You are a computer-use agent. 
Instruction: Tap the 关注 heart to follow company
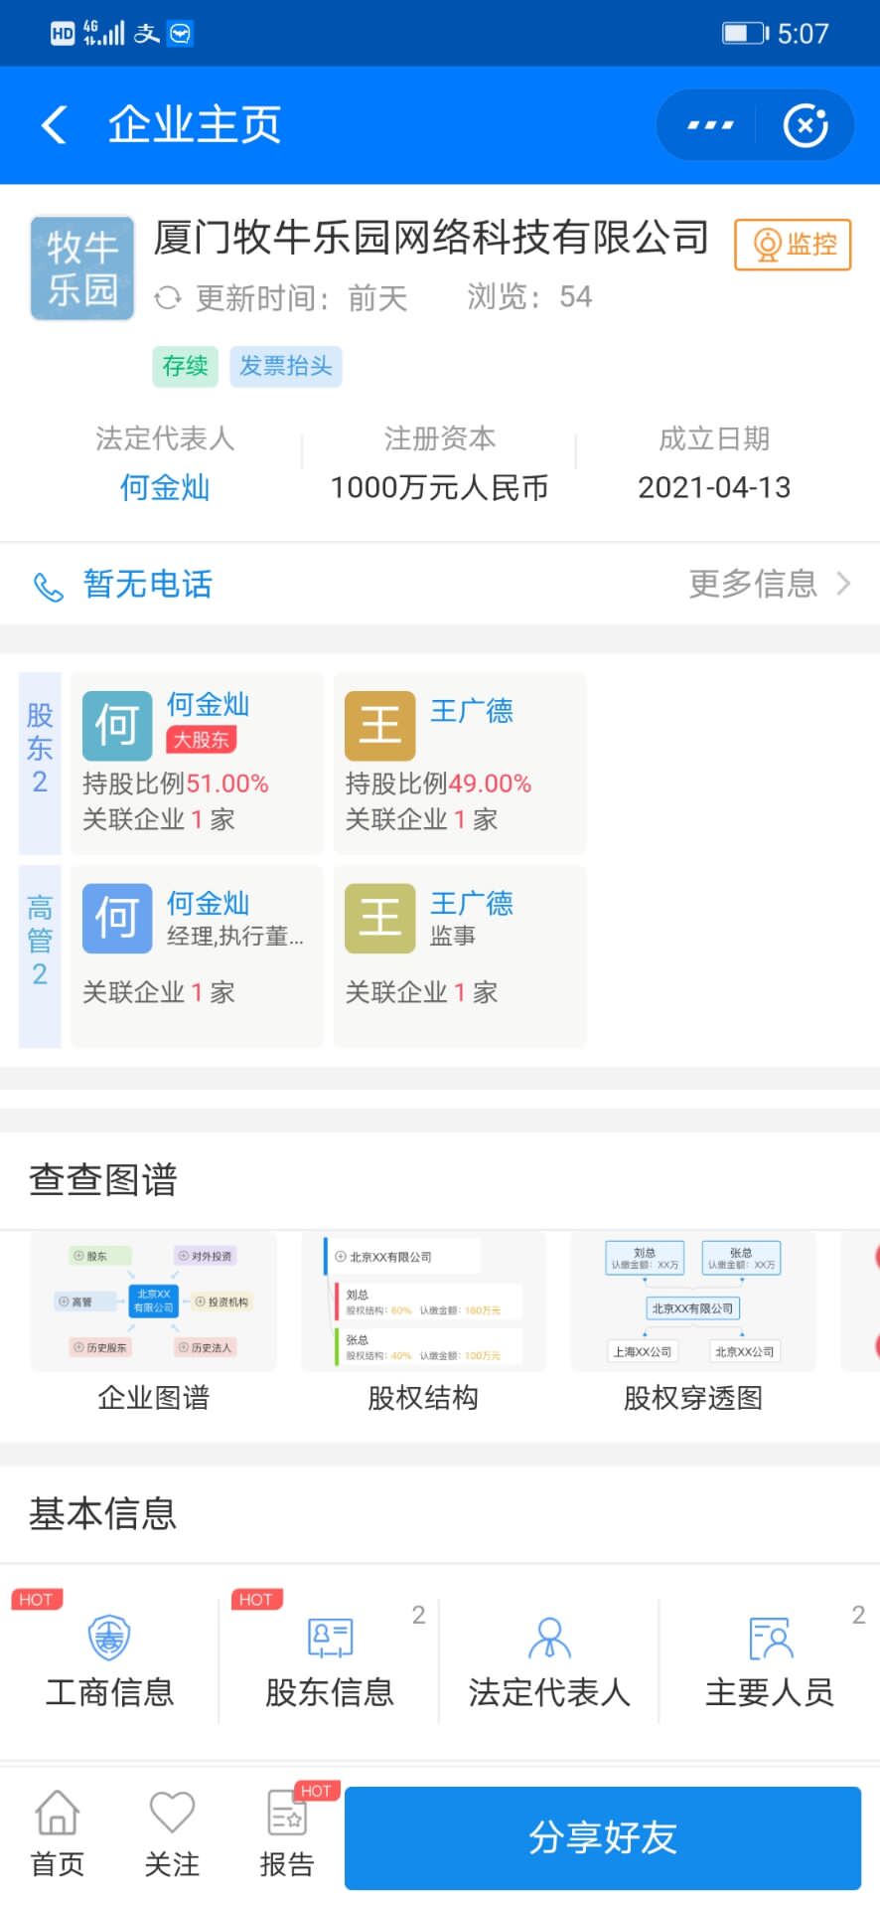(172, 1812)
